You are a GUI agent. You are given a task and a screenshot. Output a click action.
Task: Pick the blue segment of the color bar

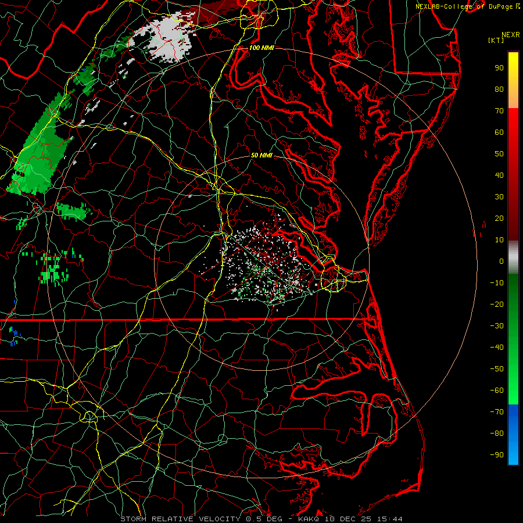pyautogui.click(x=513, y=435)
